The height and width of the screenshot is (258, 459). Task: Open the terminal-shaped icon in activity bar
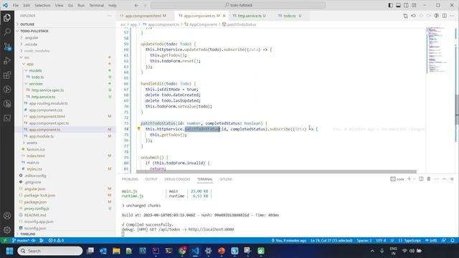tap(7, 118)
